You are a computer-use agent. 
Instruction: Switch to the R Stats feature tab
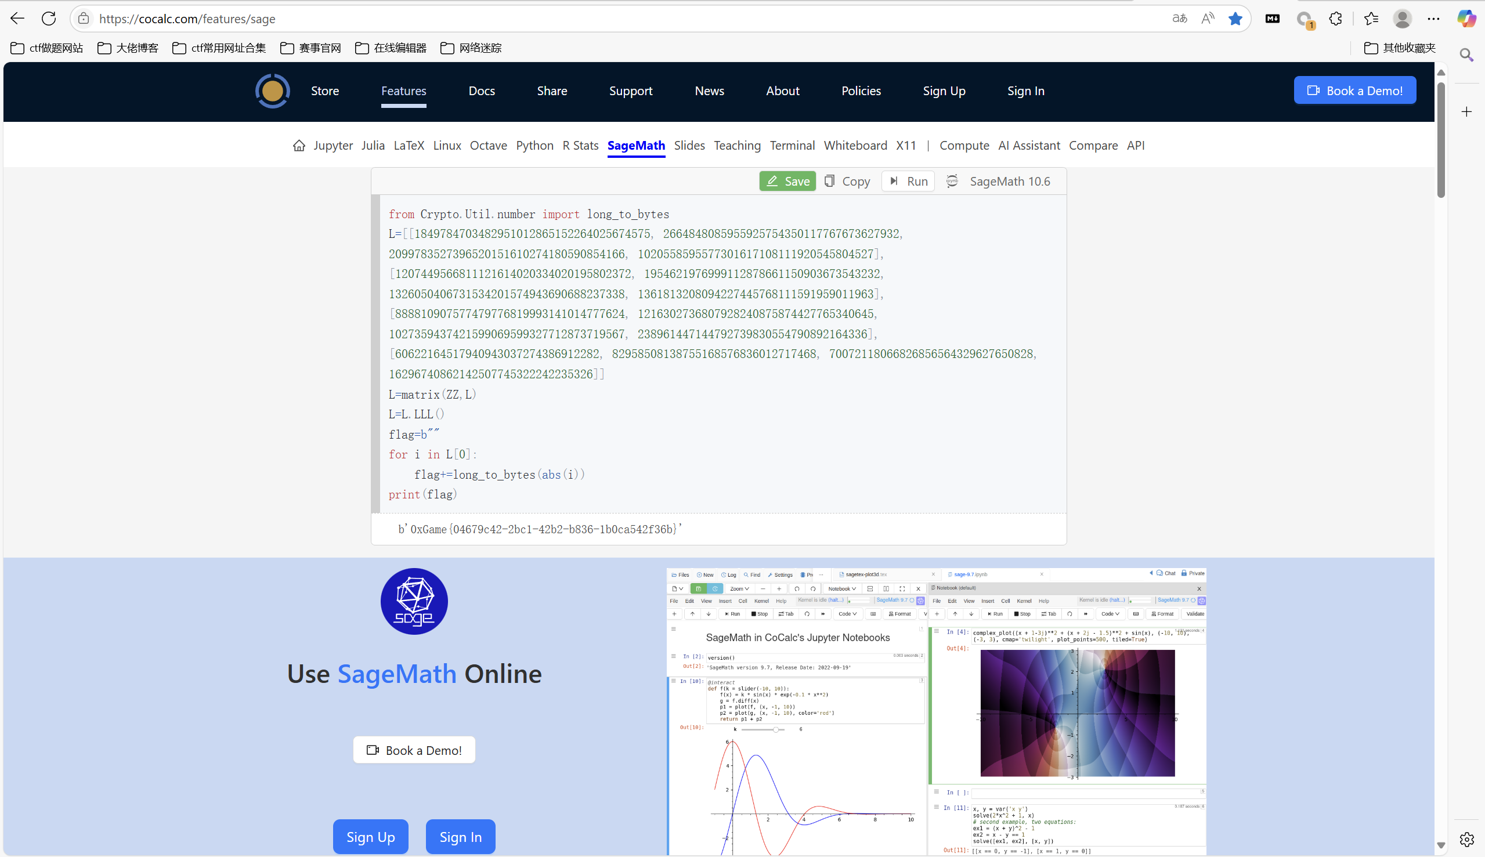[580, 146]
